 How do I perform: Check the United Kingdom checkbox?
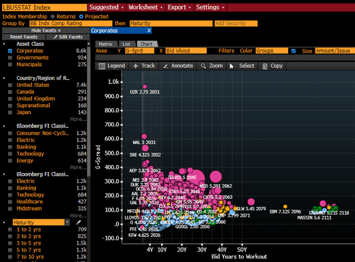coord(10,99)
